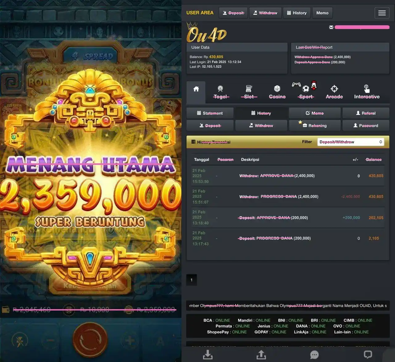395x362 pixels.
Task: Click the BCA : ONLINE bank status
Action: 217,320
